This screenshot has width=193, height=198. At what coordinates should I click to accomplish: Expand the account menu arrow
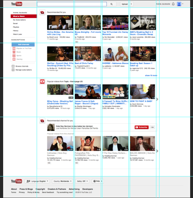pyautogui.click(x=183, y=4)
